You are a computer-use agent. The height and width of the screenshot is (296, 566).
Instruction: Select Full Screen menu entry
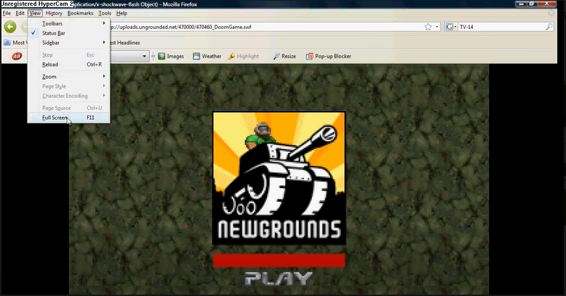pyautogui.click(x=69, y=118)
